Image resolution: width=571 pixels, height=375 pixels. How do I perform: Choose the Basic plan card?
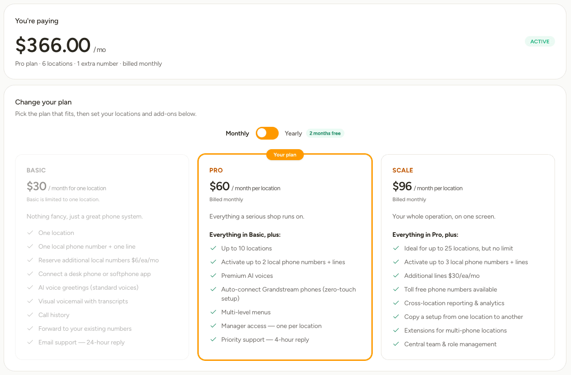pos(102,257)
